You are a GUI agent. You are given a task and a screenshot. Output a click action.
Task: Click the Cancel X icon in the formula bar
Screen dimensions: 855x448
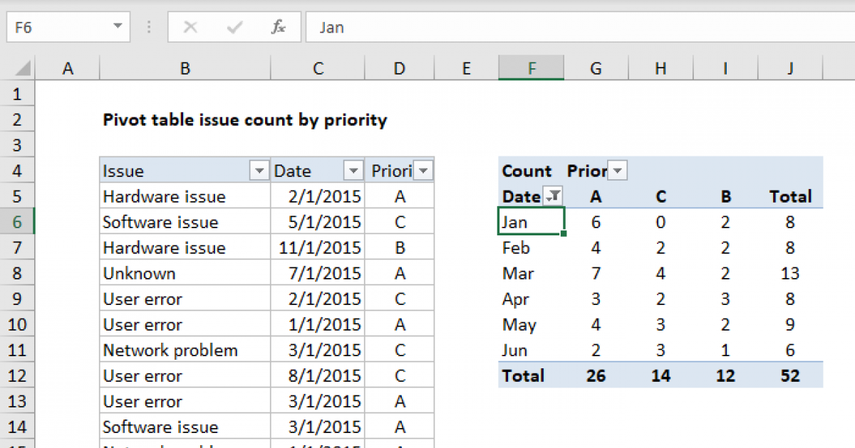click(x=190, y=27)
